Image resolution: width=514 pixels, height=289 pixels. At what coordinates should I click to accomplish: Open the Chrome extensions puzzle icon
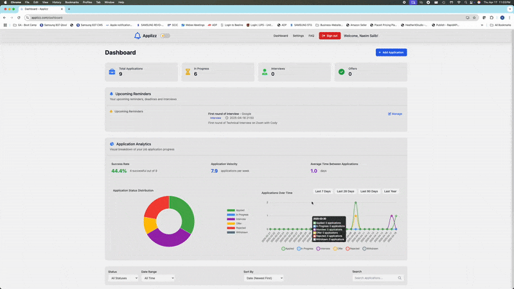492,18
